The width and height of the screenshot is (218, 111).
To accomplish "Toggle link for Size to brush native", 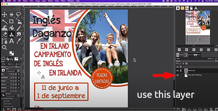I will [19, 74].
